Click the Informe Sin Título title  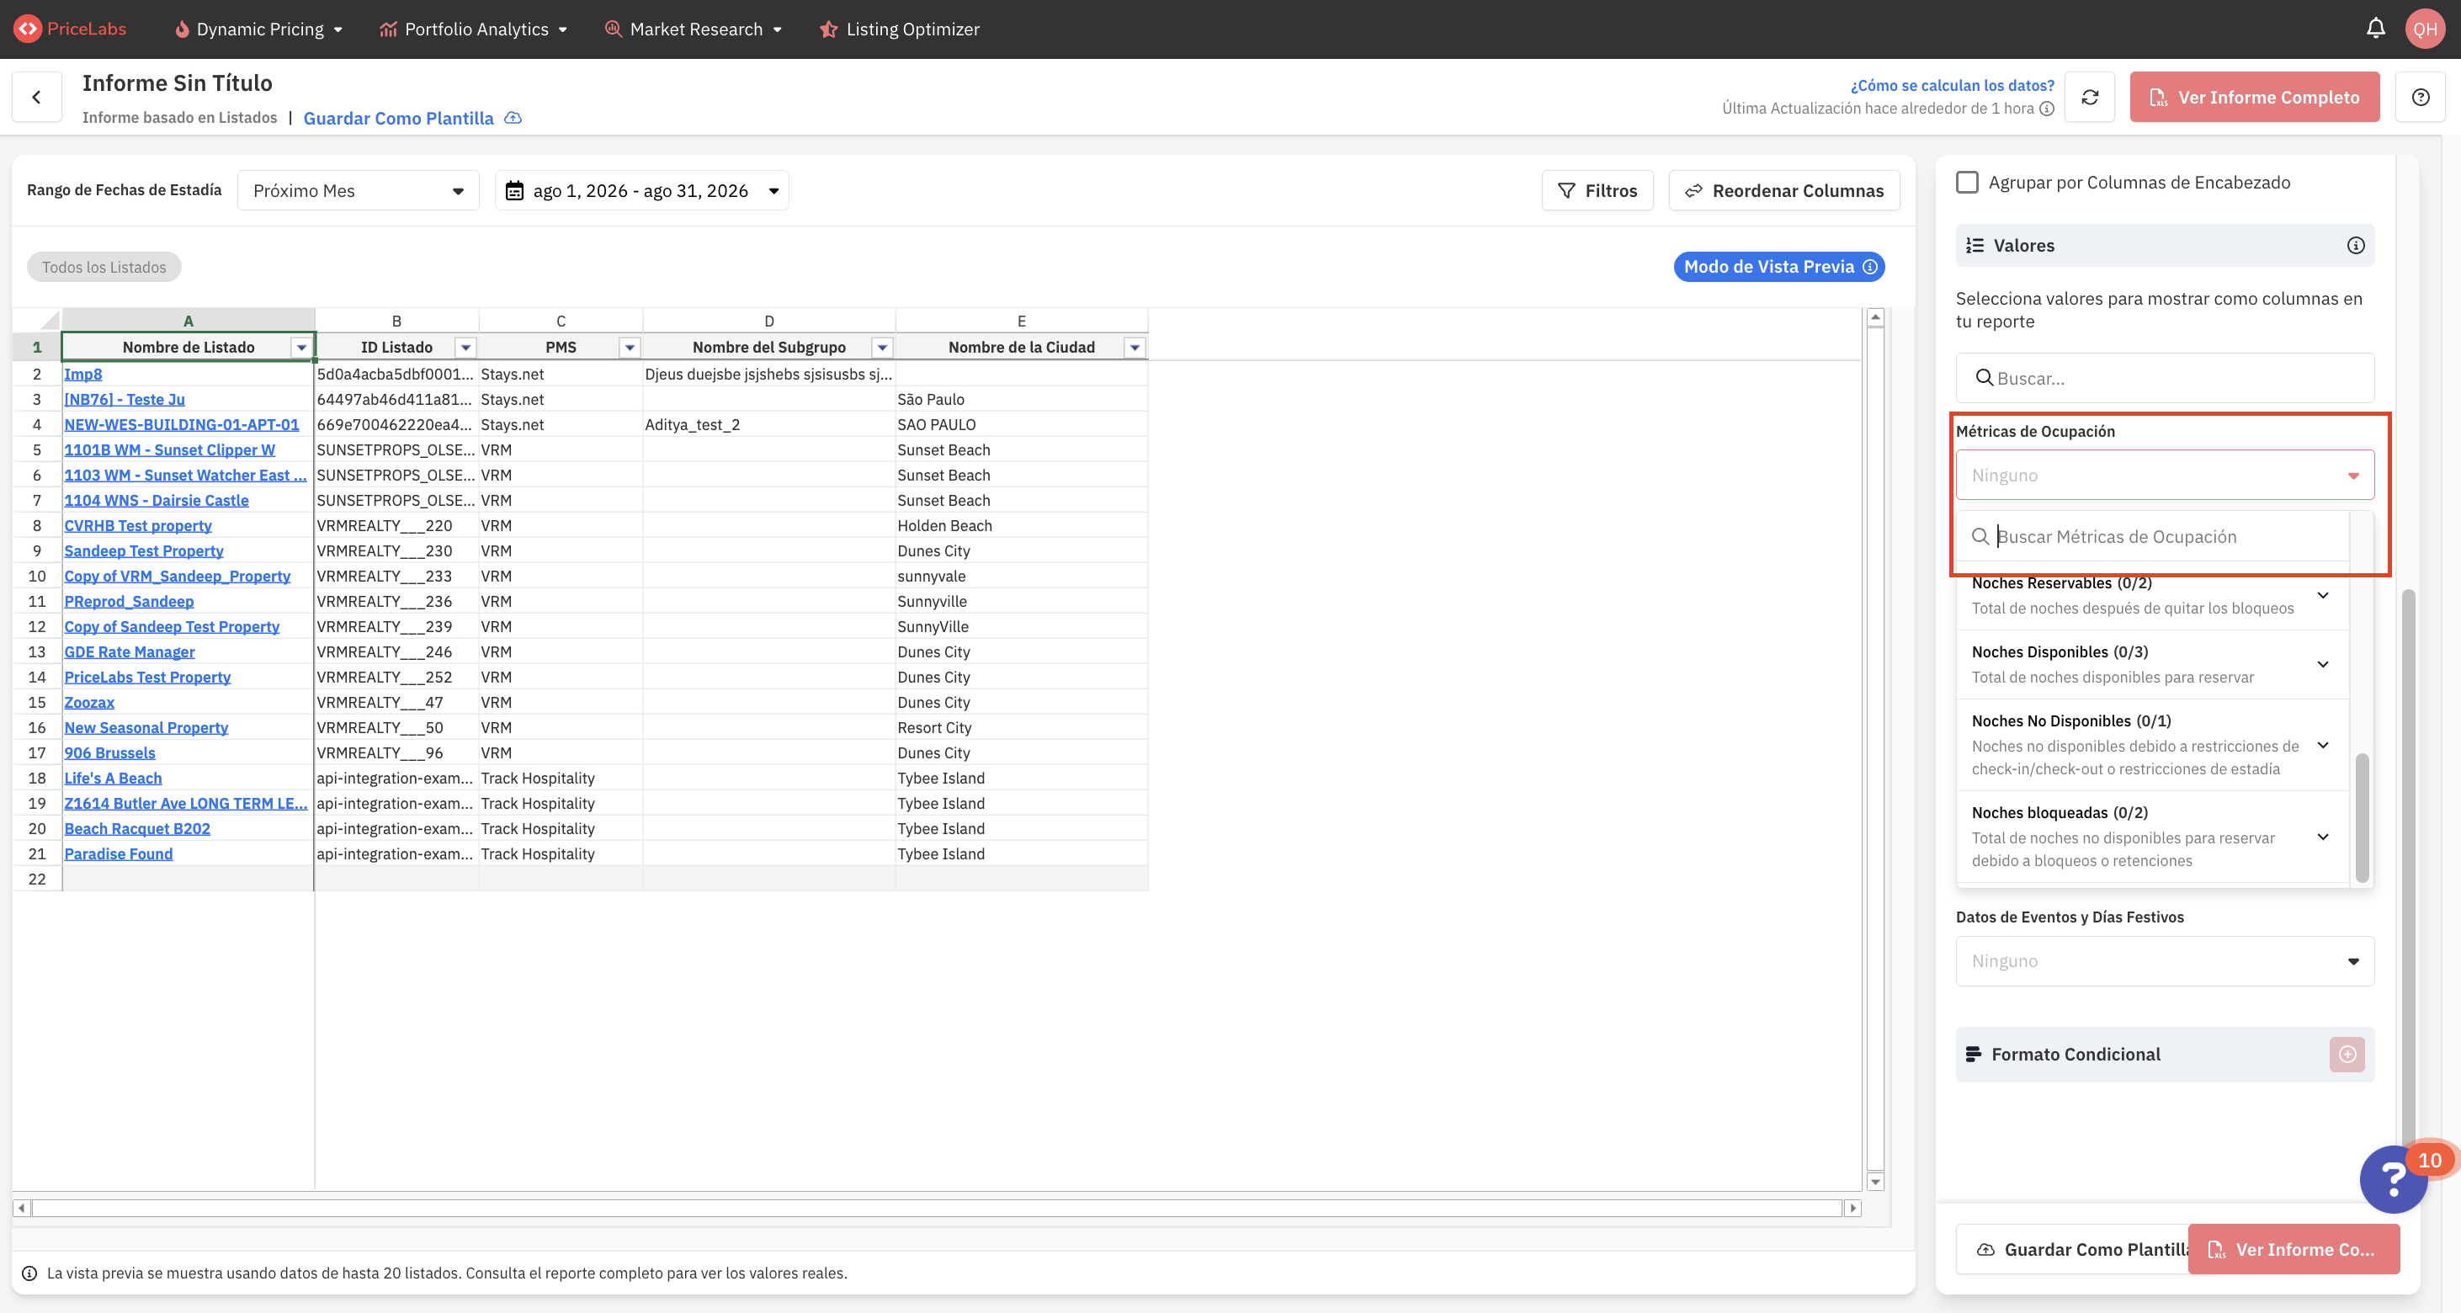pyautogui.click(x=177, y=83)
